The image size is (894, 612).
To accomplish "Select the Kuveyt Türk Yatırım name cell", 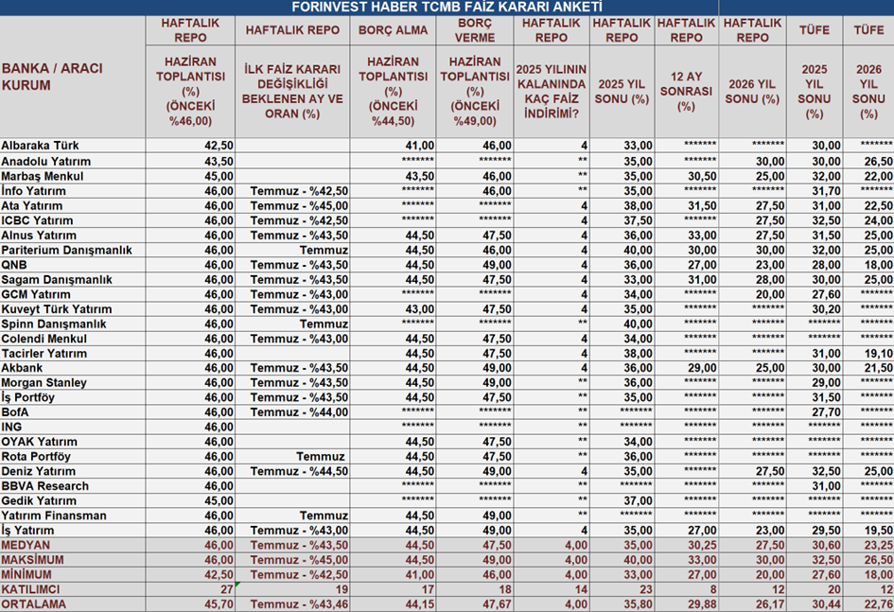I will click(x=56, y=309).
